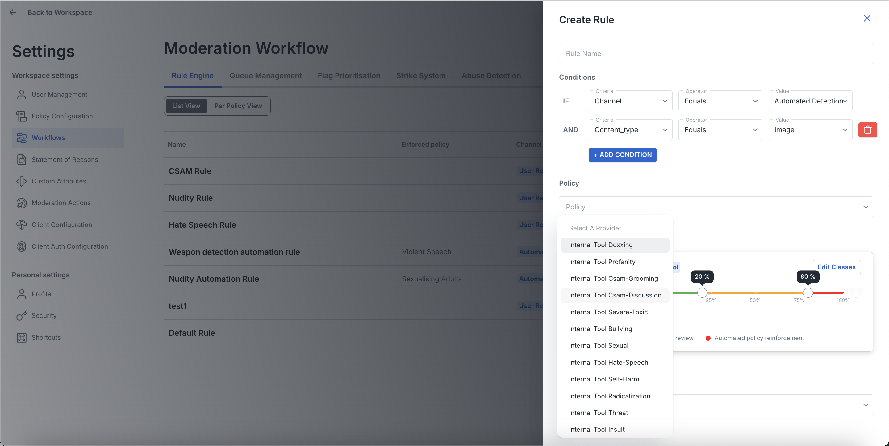
Task: Open the Automated Detection value dropdown
Action: click(x=810, y=101)
